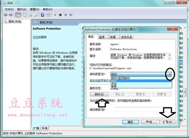Close the Software Protection properties dialog

tap(173, 29)
